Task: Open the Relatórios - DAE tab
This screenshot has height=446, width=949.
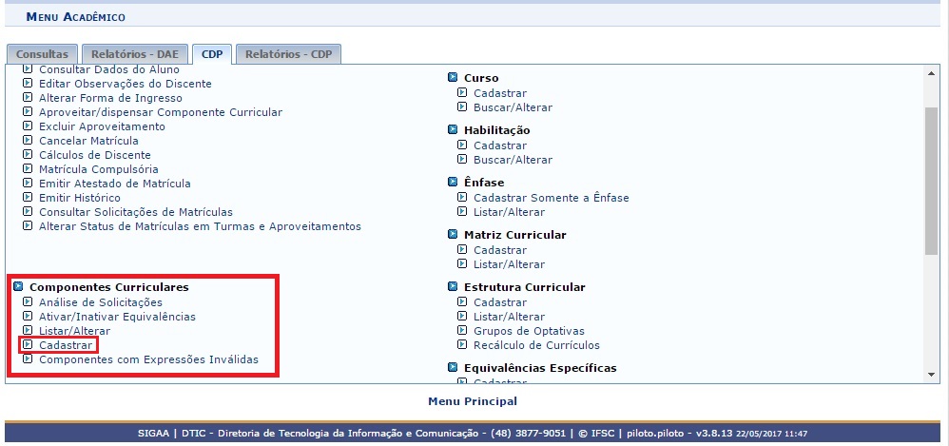Action: coord(134,55)
